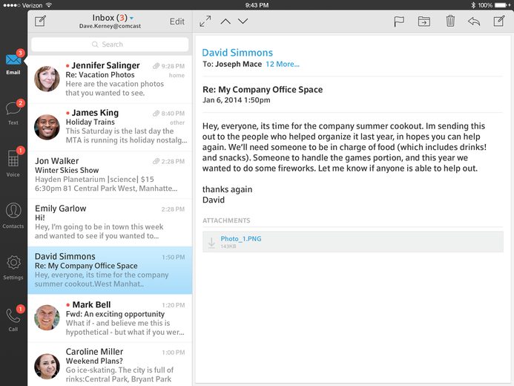
Task: Open the Voice tab in sidebar
Action: tap(13, 162)
